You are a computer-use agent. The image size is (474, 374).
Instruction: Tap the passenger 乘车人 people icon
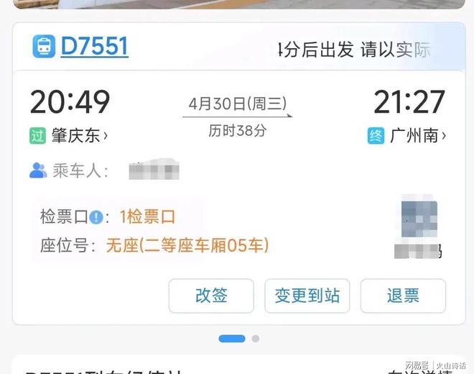[38, 170]
